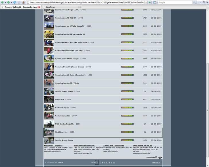Open the Aprilia Sonic Italia thumbnail
The width and height of the screenshot is (209, 167).
coord(49,59)
